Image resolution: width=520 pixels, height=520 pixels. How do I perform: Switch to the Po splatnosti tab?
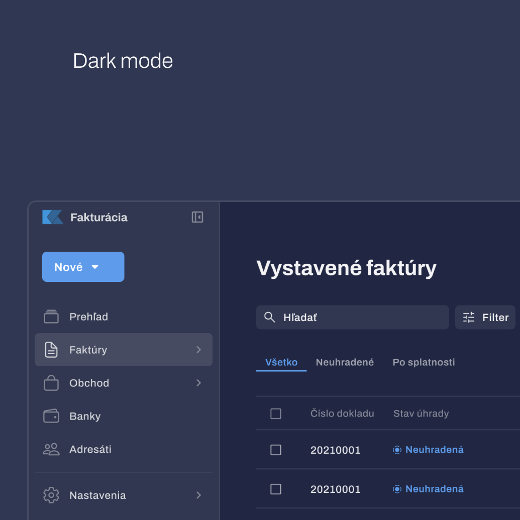pyautogui.click(x=424, y=362)
